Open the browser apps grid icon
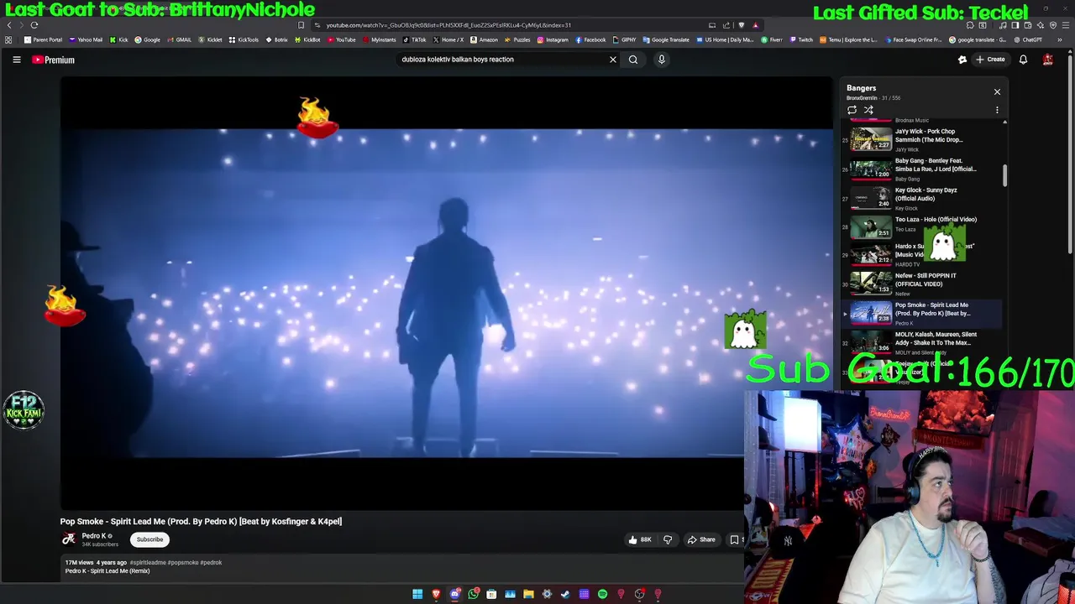Screen dimensions: 1075x604 (8, 39)
